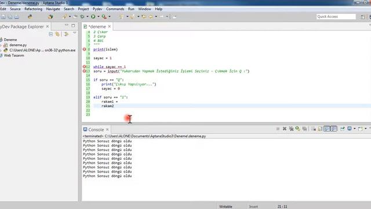Screen dimensions: 371x209
Task: Select deneme.py in Package Explorer
Action: click(18, 45)
